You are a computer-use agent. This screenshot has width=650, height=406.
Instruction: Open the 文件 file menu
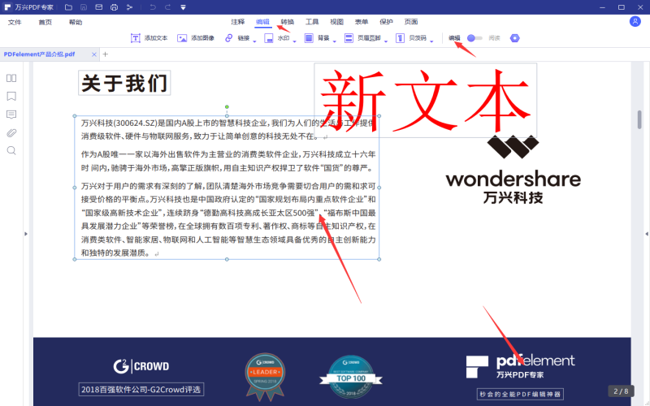pyautogui.click(x=15, y=22)
